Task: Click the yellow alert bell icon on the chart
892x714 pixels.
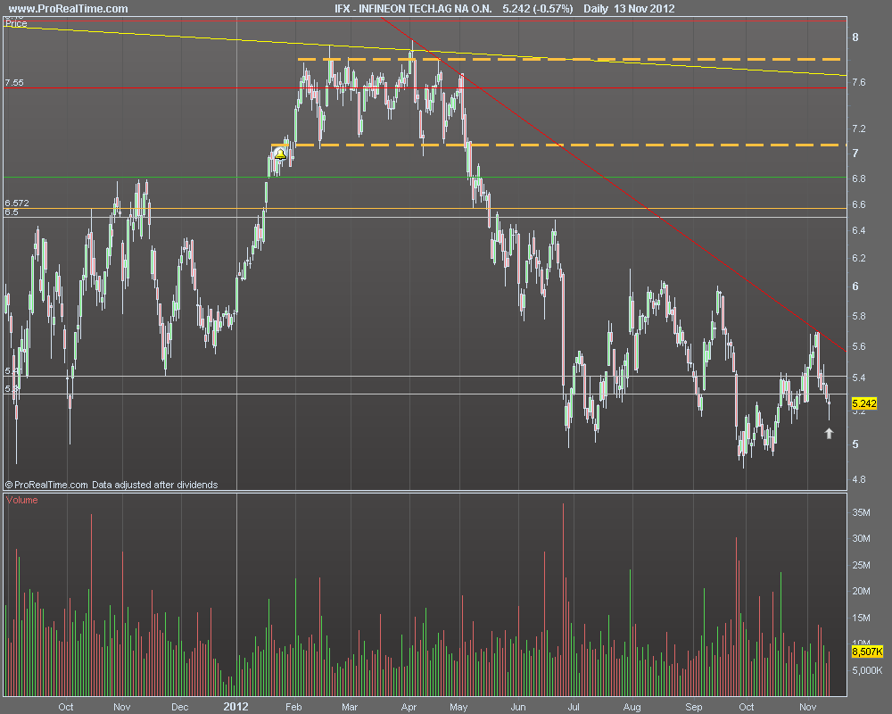Action: point(280,154)
